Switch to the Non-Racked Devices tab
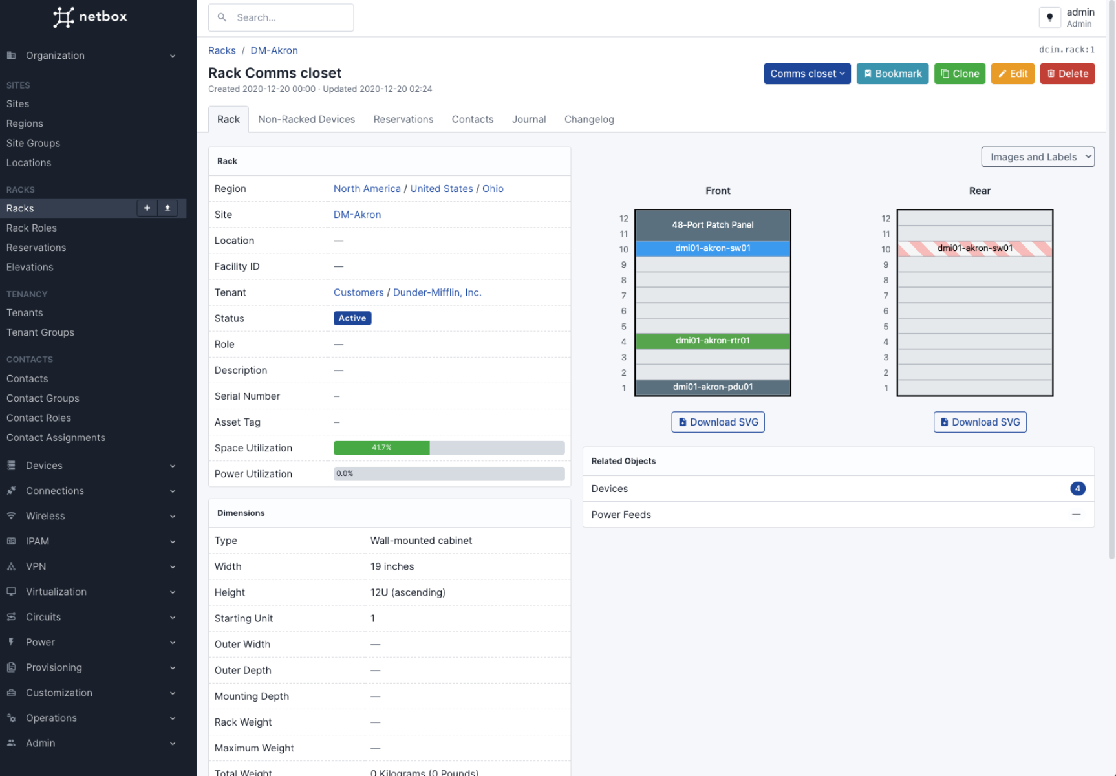 (x=306, y=120)
